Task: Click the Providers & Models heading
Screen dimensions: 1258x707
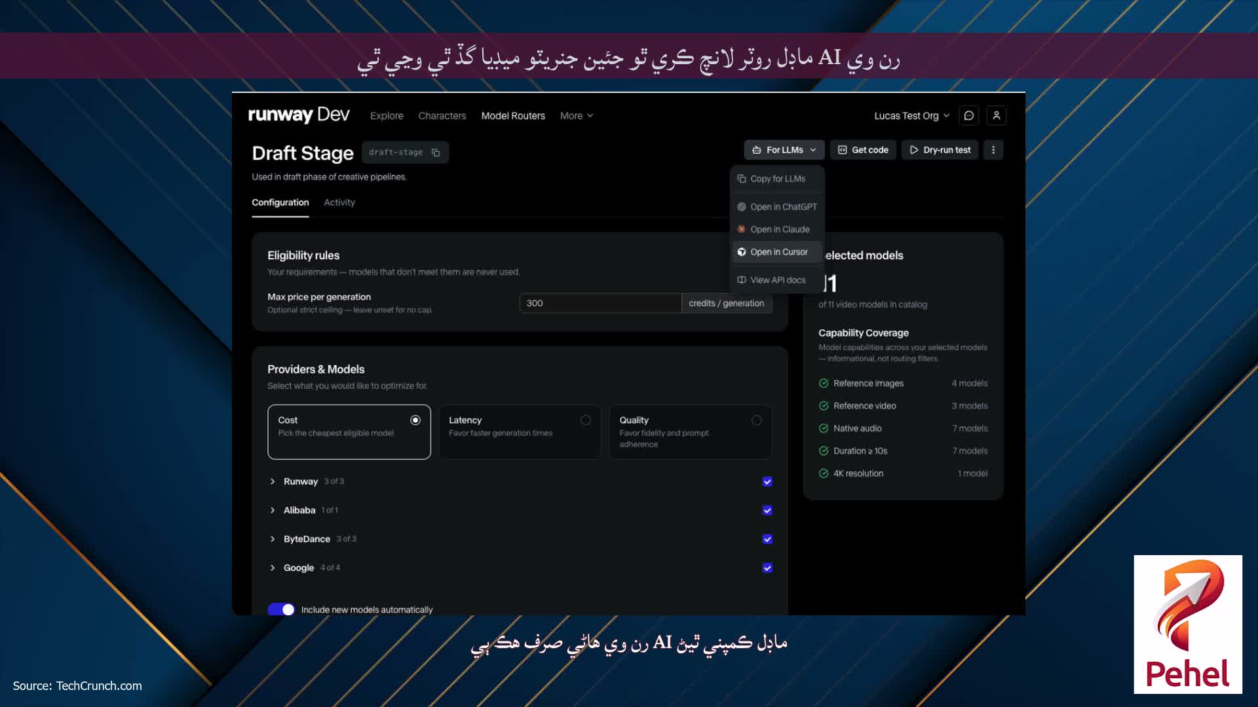Action: tap(316, 369)
